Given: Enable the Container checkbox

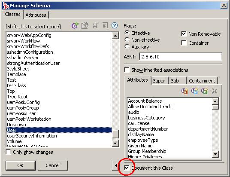Looking at the screenshot, I should [184, 43].
